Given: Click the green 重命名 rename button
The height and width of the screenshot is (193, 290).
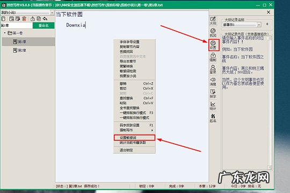Looking at the screenshot, I should coord(44,26).
